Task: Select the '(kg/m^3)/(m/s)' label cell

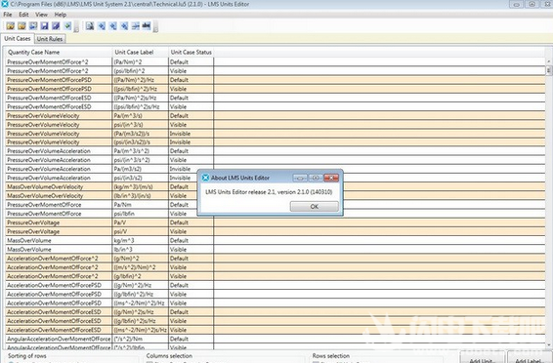Action: click(141, 187)
